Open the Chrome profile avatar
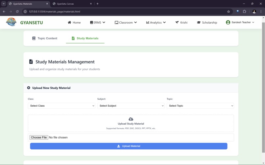 coord(254,11)
